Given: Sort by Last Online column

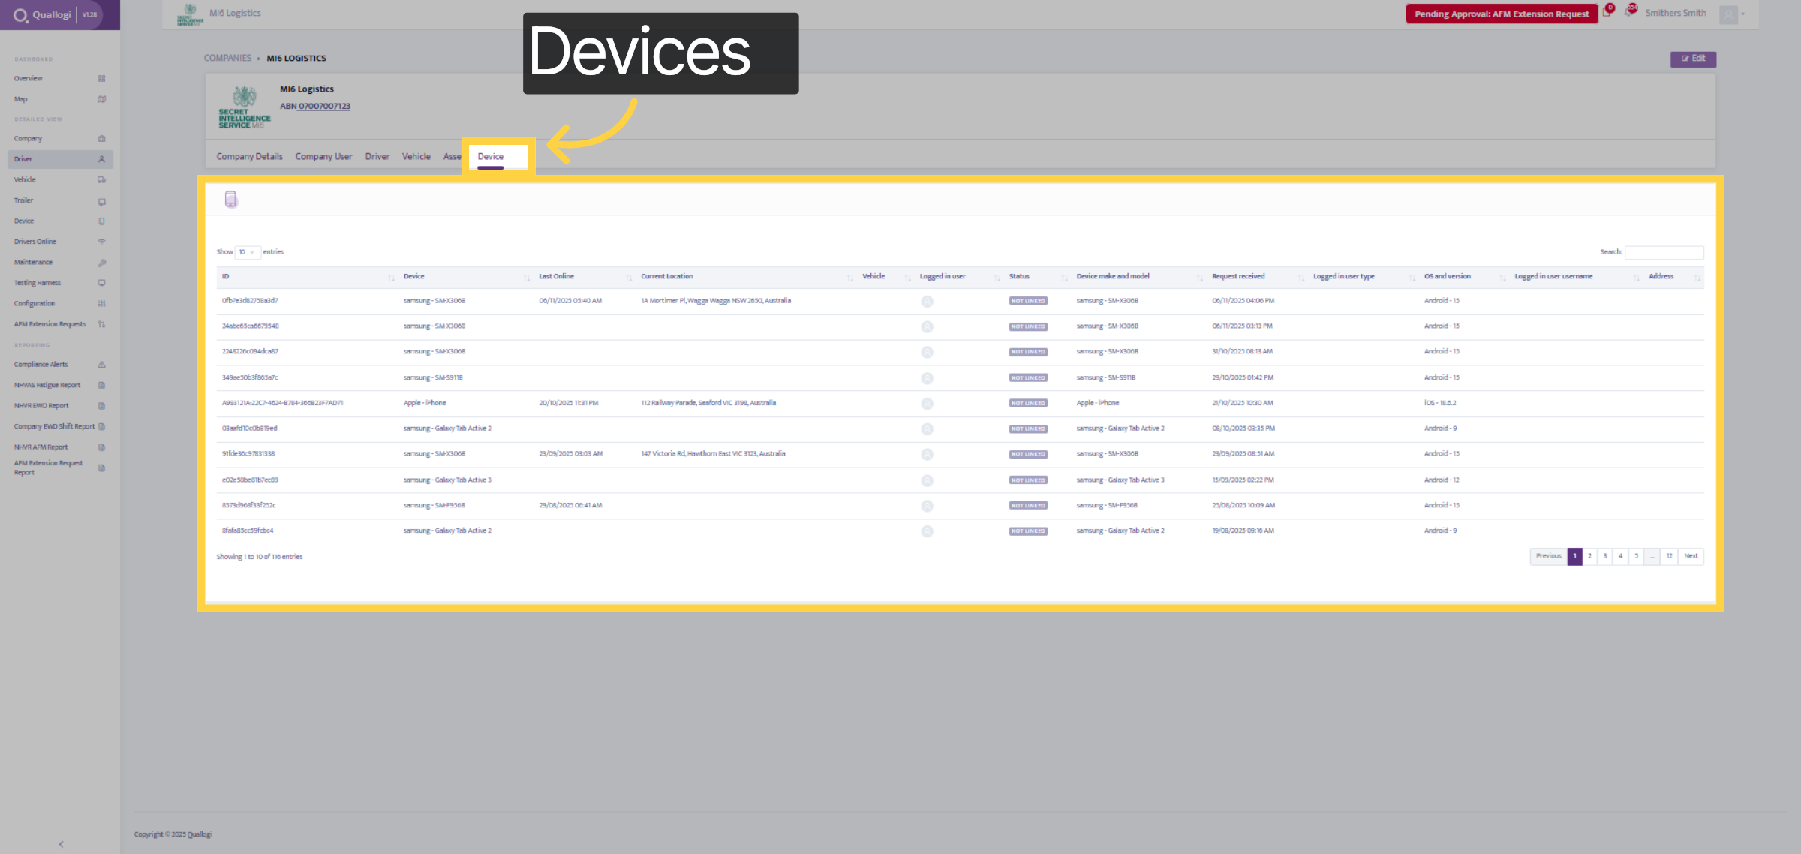Looking at the screenshot, I should point(585,277).
